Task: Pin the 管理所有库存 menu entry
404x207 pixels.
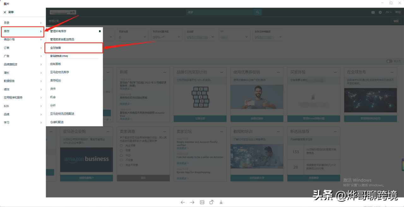Action: click(x=100, y=32)
